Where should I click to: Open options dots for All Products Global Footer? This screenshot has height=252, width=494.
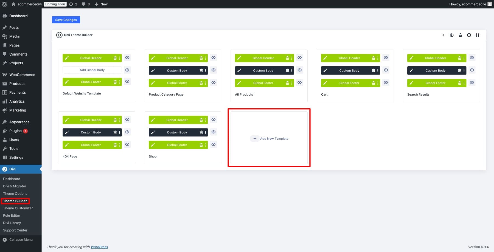pos(292,83)
